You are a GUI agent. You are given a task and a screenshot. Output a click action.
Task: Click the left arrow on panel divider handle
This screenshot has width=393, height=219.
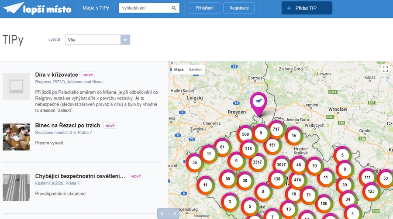[x=162, y=213]
